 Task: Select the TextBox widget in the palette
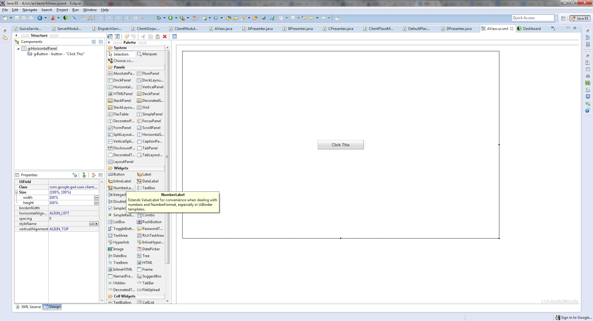[146, 188]
